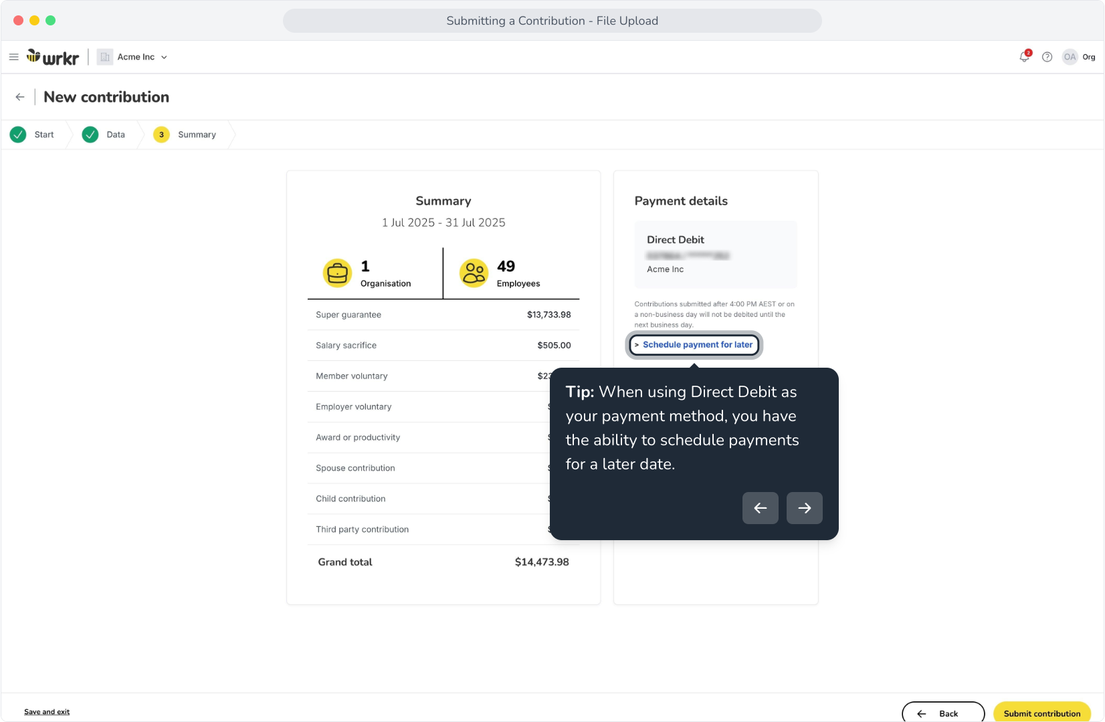Viewport: 1105px width, 722px height.
Task: Click the Organisation briefcase icon
Action: pyautogui.click(x=337, y=273)
